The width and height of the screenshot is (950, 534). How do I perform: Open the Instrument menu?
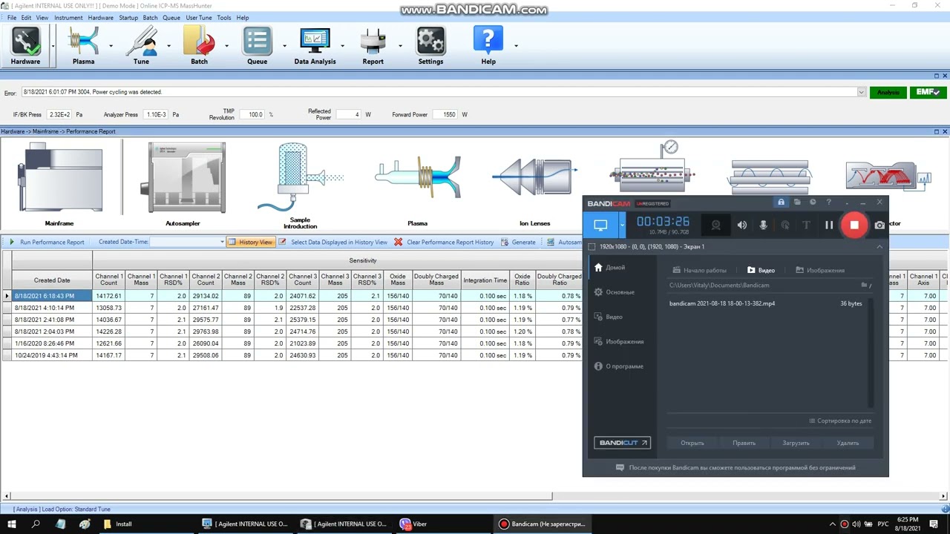pyautogui.click(x=68, y=18)
